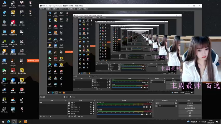Viewport: 221px width, 124px height.
Task: Click the orange 弹幕助手 banner on desktop
Action: point(33,61)
